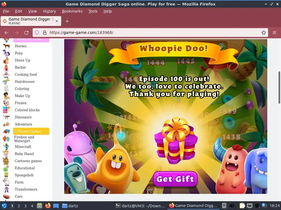Click the Get Gift button
Screen dimensions: 281x210
[x=175, y=179]
